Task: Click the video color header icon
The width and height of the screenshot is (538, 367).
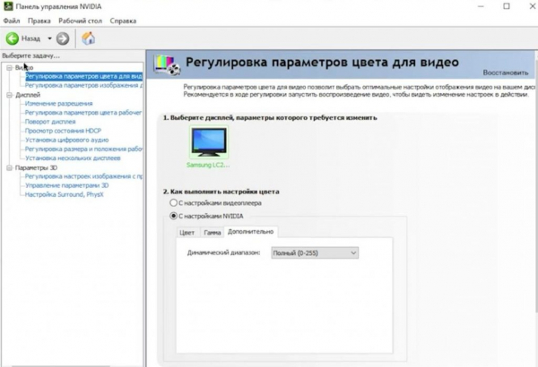Action: click(167, 64)
